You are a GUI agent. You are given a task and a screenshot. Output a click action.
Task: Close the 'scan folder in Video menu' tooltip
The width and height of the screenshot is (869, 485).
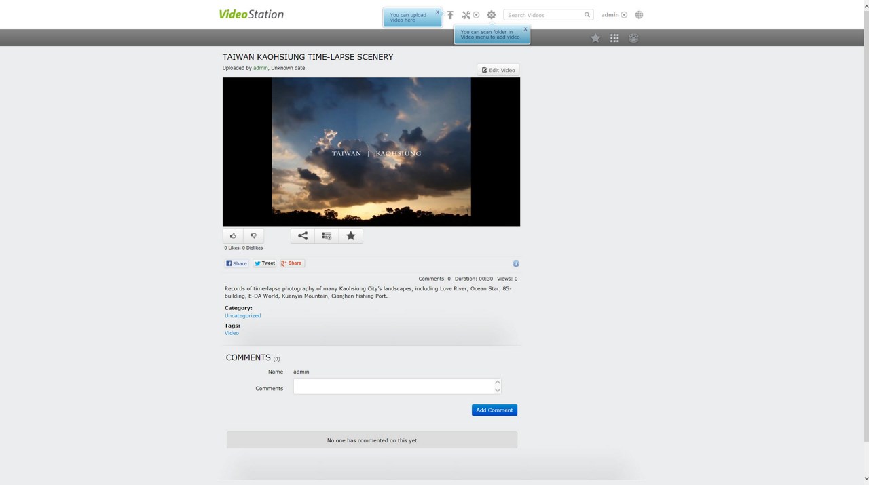tap(525, 29)
